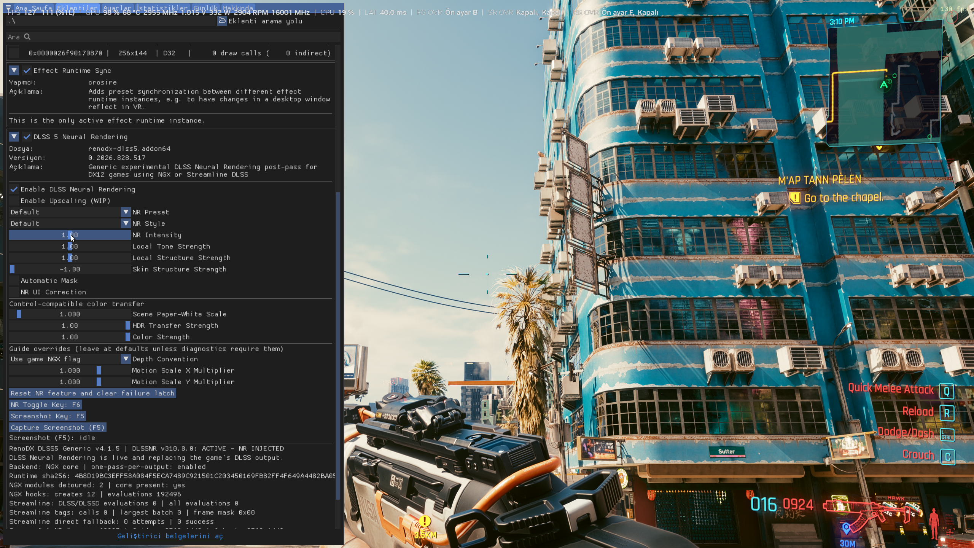Click the in-game minimap
The width and height of the screenshot is (974, 548).
coord(885,83)
